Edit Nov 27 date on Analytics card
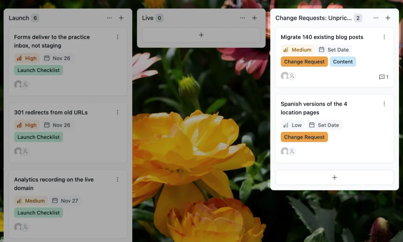 [65, 201]
